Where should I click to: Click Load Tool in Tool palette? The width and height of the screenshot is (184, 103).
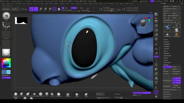[167, 7]
